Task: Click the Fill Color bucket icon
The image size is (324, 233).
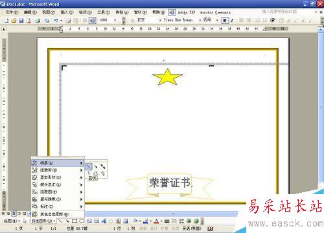Action: point(135,221)
